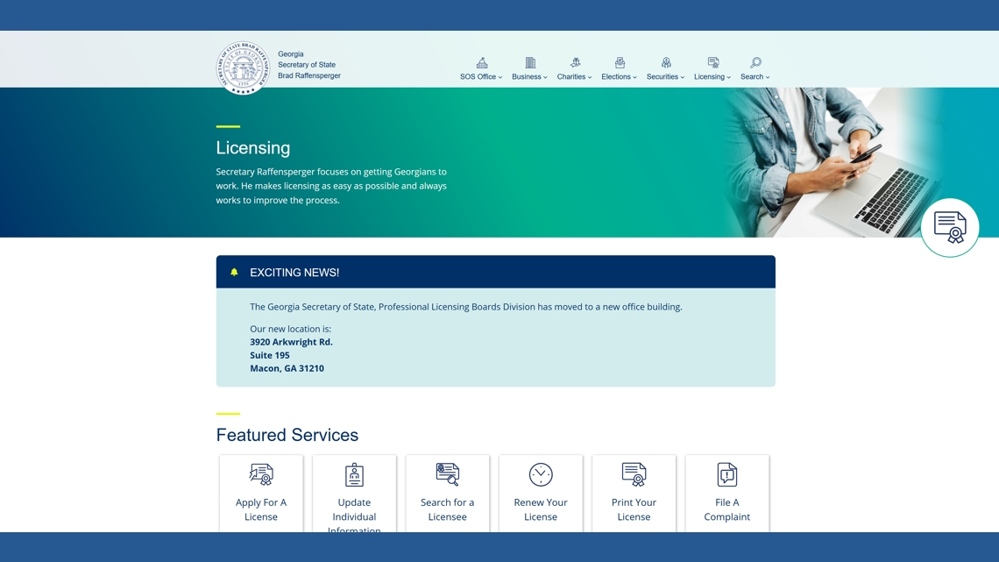Expand the Business dropdown menu
Screen dimensions: 999x562
[x=529, y=77]
